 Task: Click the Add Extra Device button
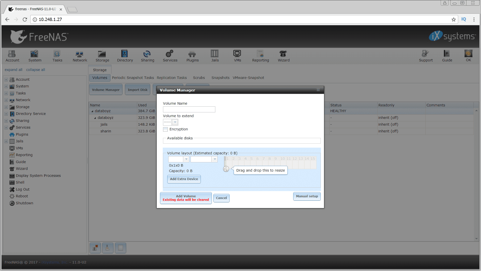click(184, 179)
